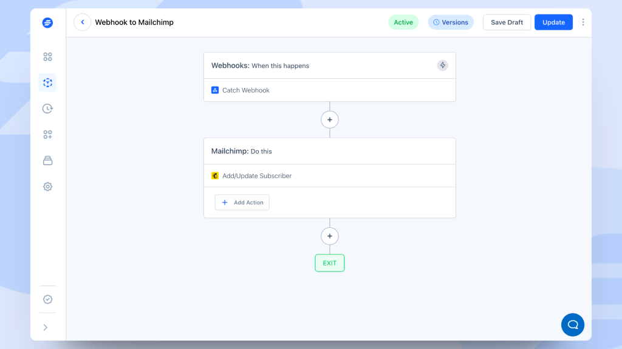Click Add Action in the Mailchimp step
The height and width of the screenshot is (349, 622).
click(242, 202)
